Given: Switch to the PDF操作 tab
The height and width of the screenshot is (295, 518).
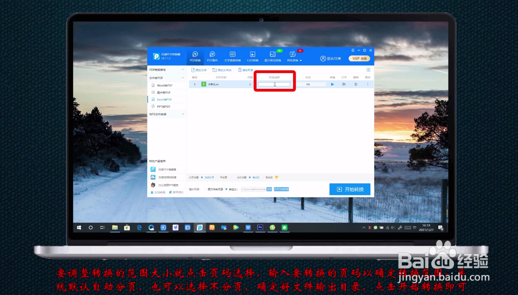Looking at the screenshot, I should click(x=213, y=57).
